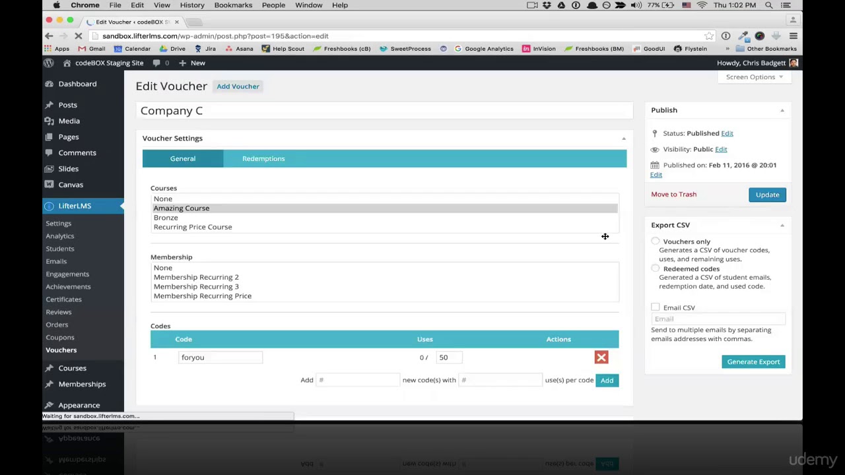Click the home icon for codeBOX Staging Site
The width and height of the screenshot is (845, 475).
(67, 63)
